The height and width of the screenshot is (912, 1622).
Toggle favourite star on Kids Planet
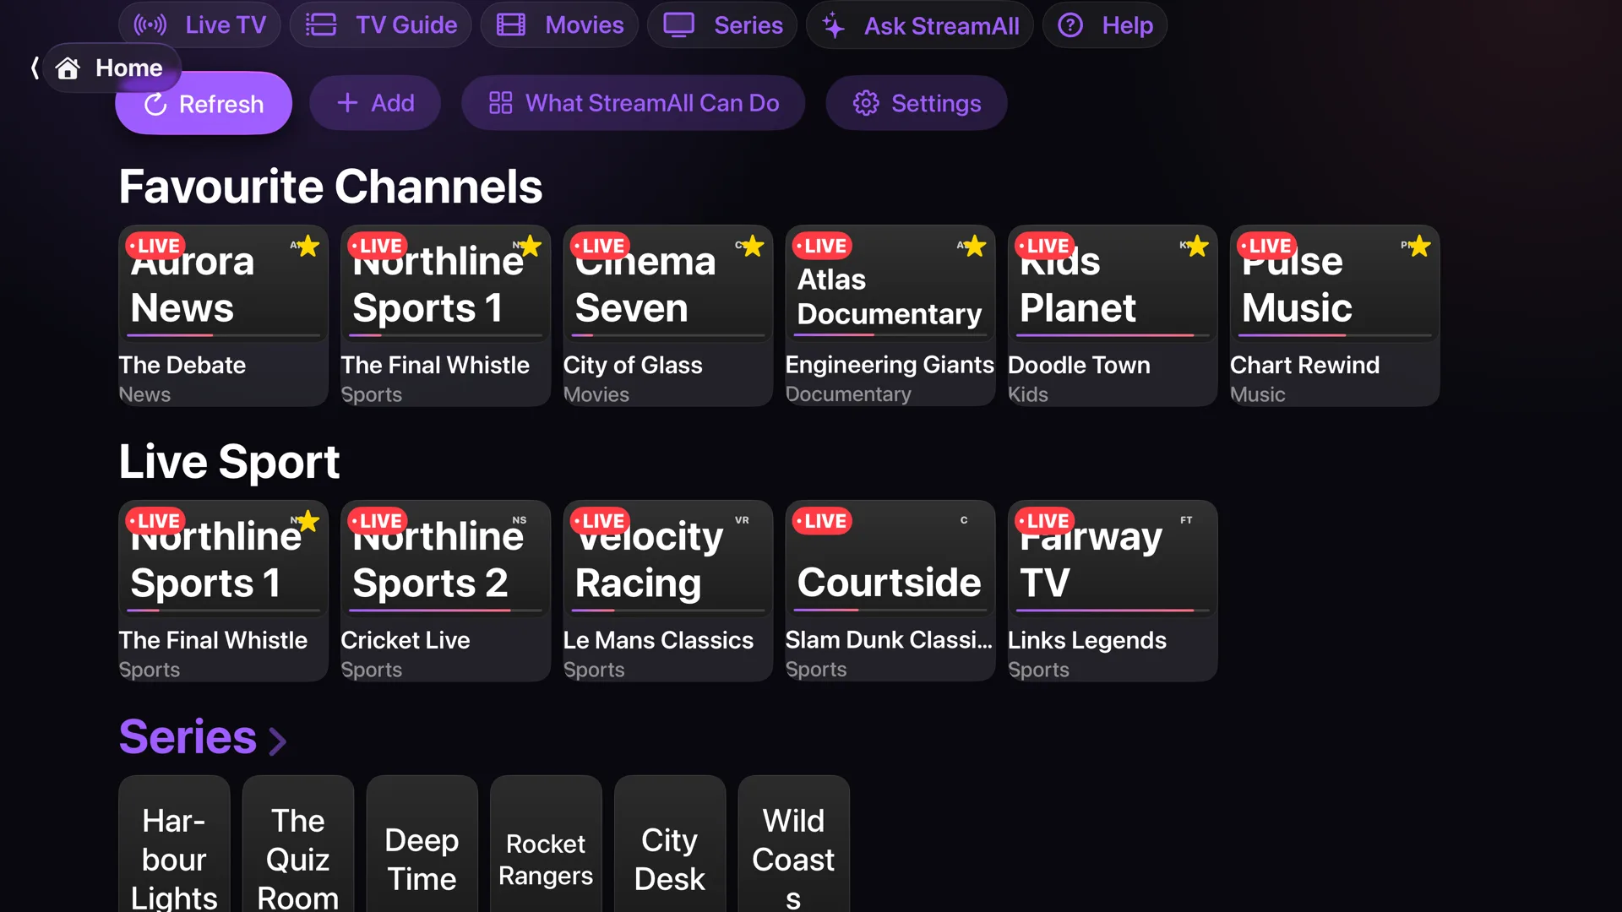(x=1197, y=246)
